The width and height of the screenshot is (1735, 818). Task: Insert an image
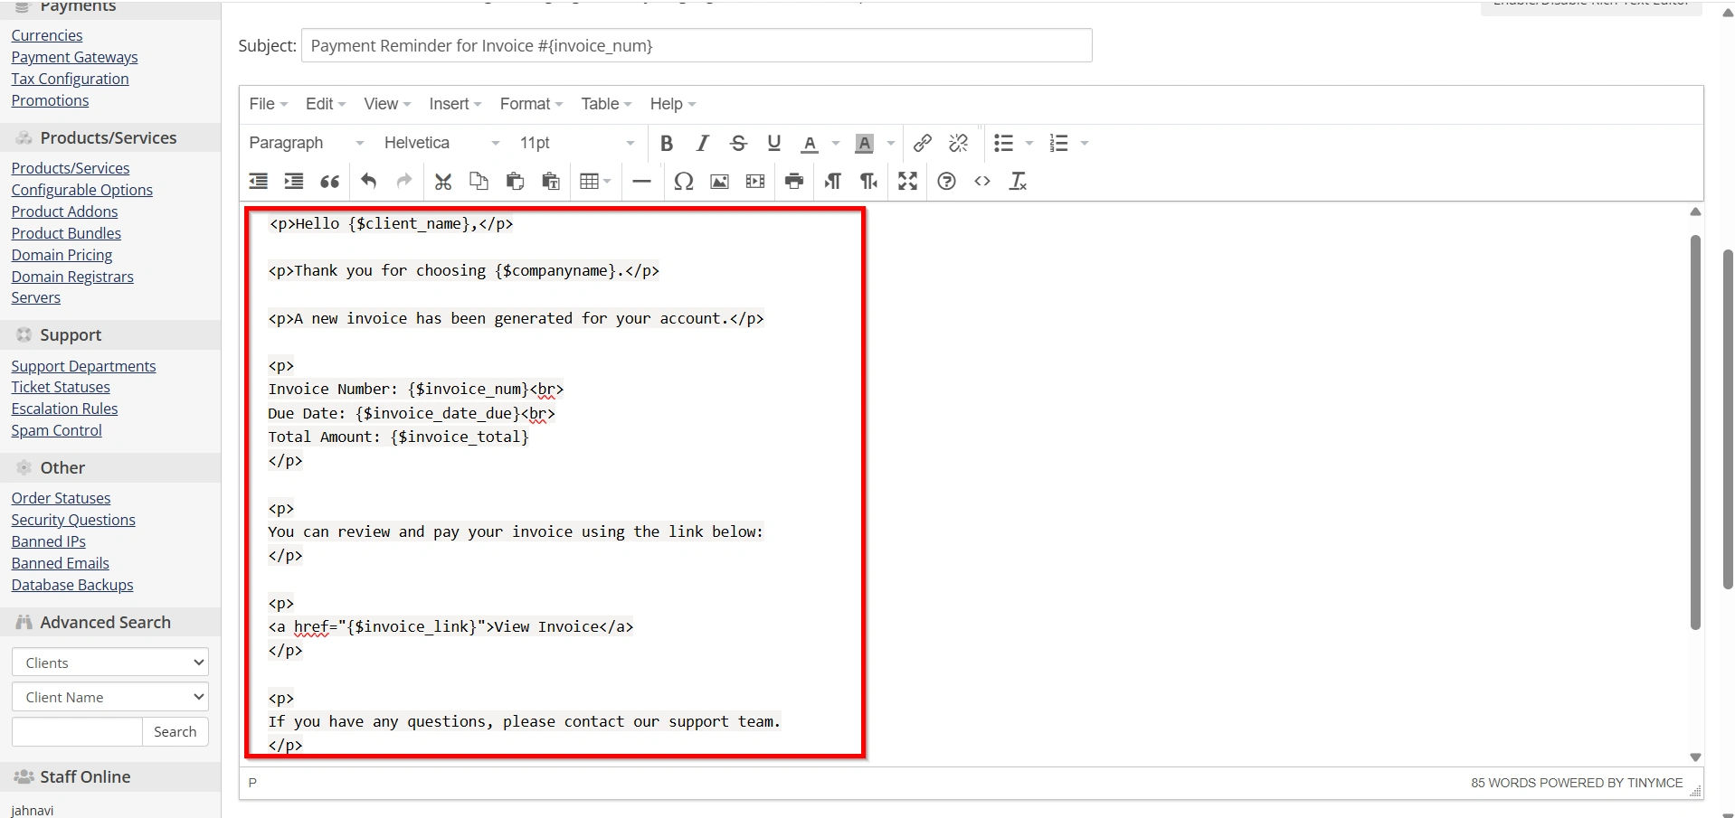tap(720, 181)
